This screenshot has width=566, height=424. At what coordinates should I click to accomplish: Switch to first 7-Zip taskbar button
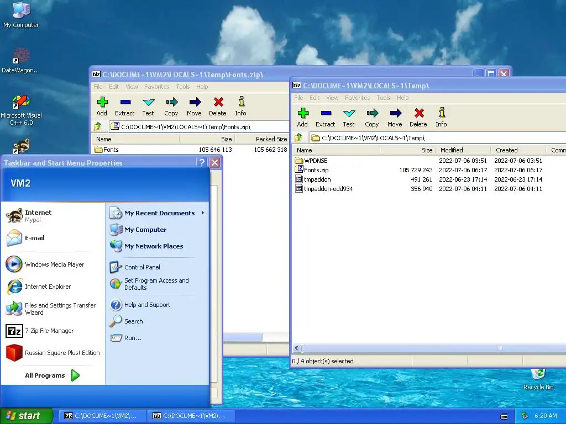102,416
